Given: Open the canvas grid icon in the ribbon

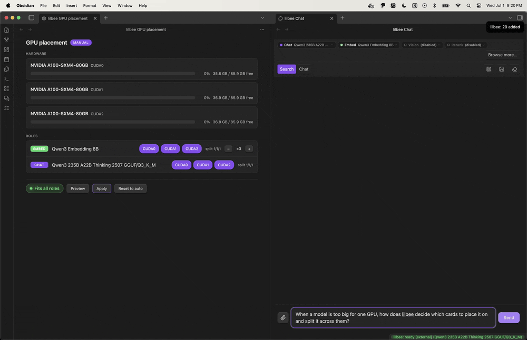Looking at the screenshot, I should (6, 49).
